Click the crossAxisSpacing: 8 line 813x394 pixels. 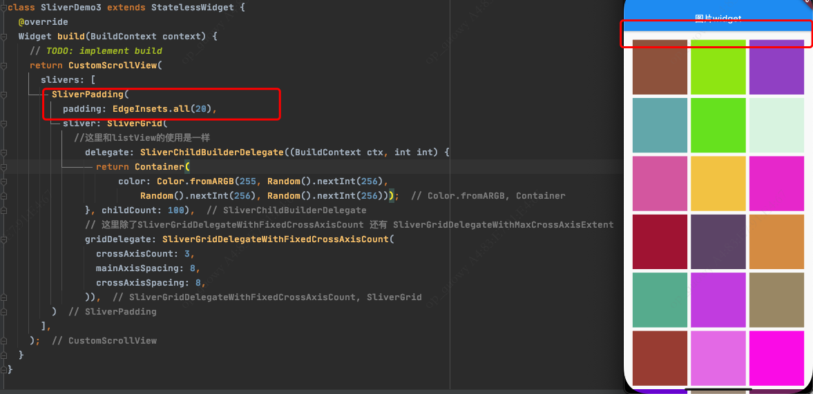pos(151,283)
